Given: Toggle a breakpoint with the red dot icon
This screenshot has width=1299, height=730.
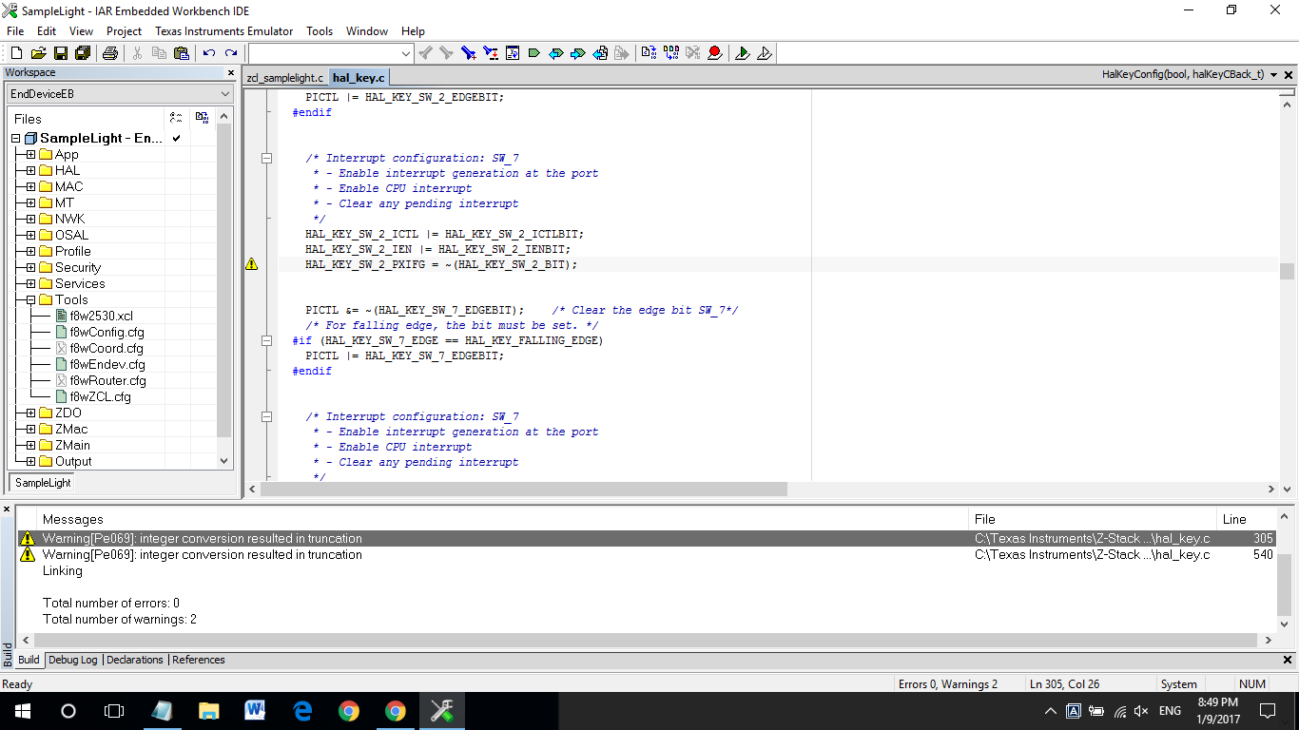Looking at the screenshot, I should coord(714,53).
